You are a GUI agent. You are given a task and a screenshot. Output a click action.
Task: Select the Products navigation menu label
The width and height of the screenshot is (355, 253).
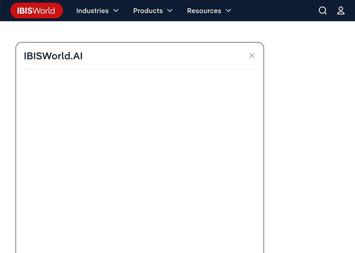(x=148, y=11)
